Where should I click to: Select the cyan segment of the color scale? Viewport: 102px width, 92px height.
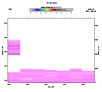click(42, 10)
